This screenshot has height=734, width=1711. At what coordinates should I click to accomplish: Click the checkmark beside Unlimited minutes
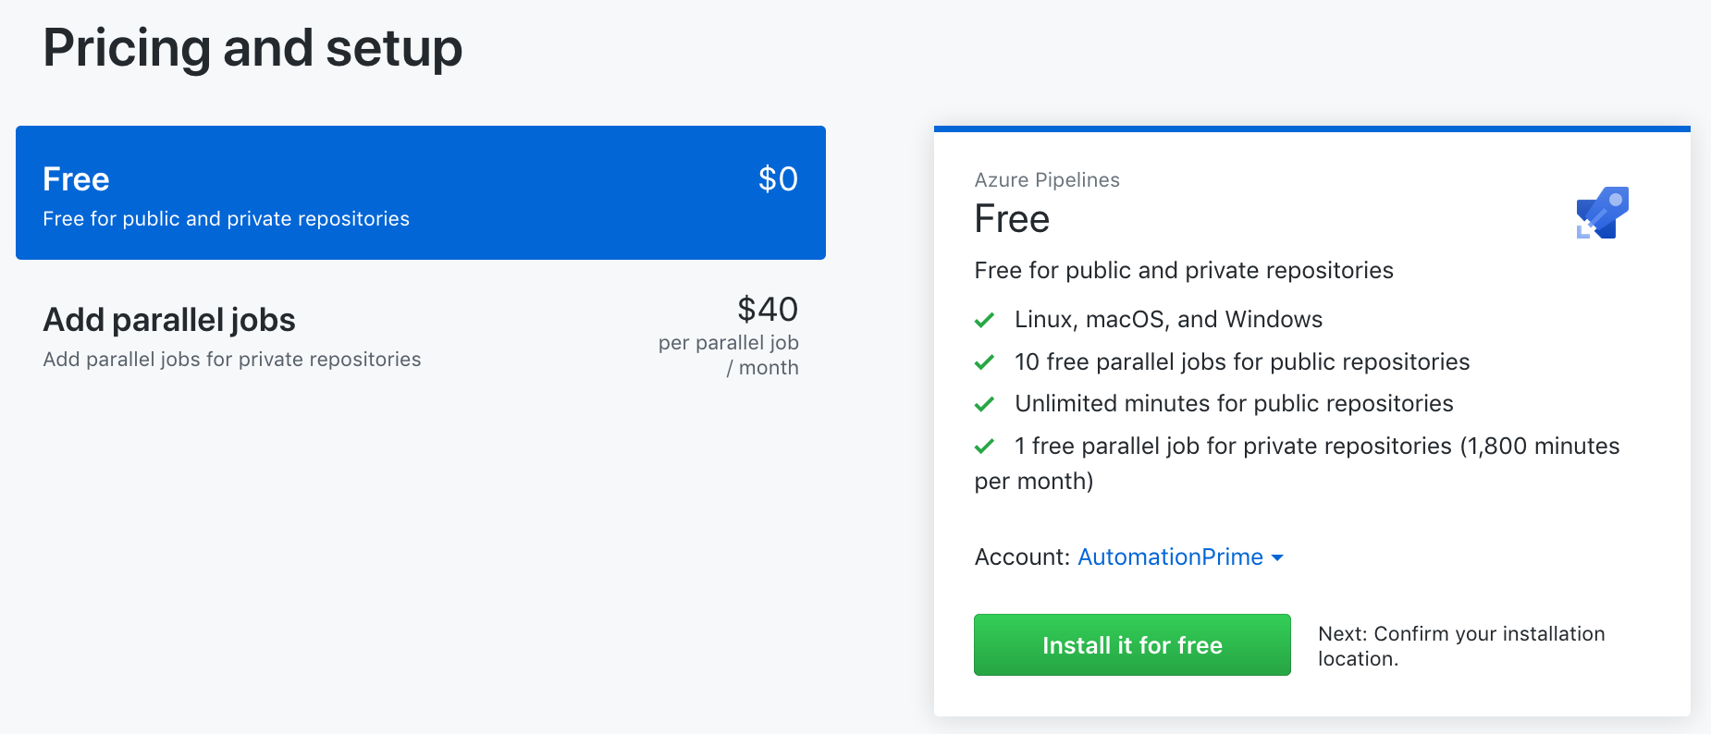point(984,404)
